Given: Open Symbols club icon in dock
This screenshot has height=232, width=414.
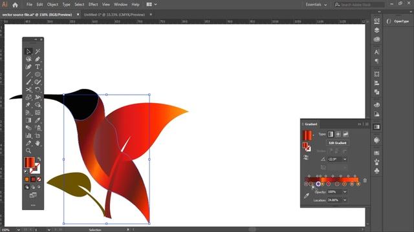Looking at the screenshot, I should [376, 171].
